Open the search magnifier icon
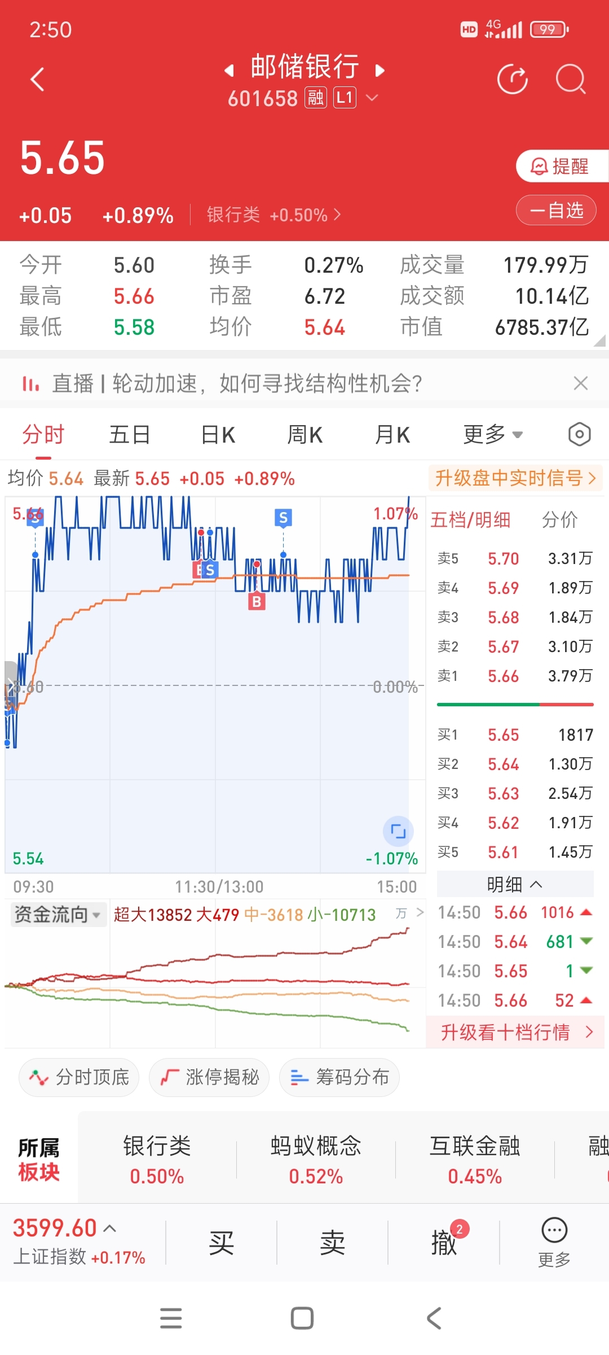The height and width of the screenshot is (1355, 609). (571, 79)
